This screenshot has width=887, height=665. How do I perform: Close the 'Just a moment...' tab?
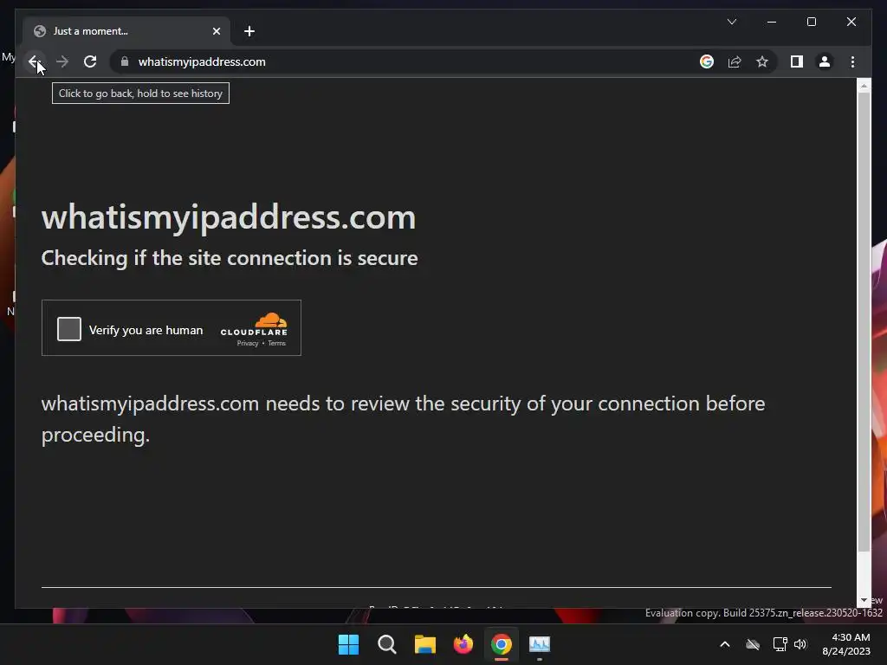coord(216,31)
